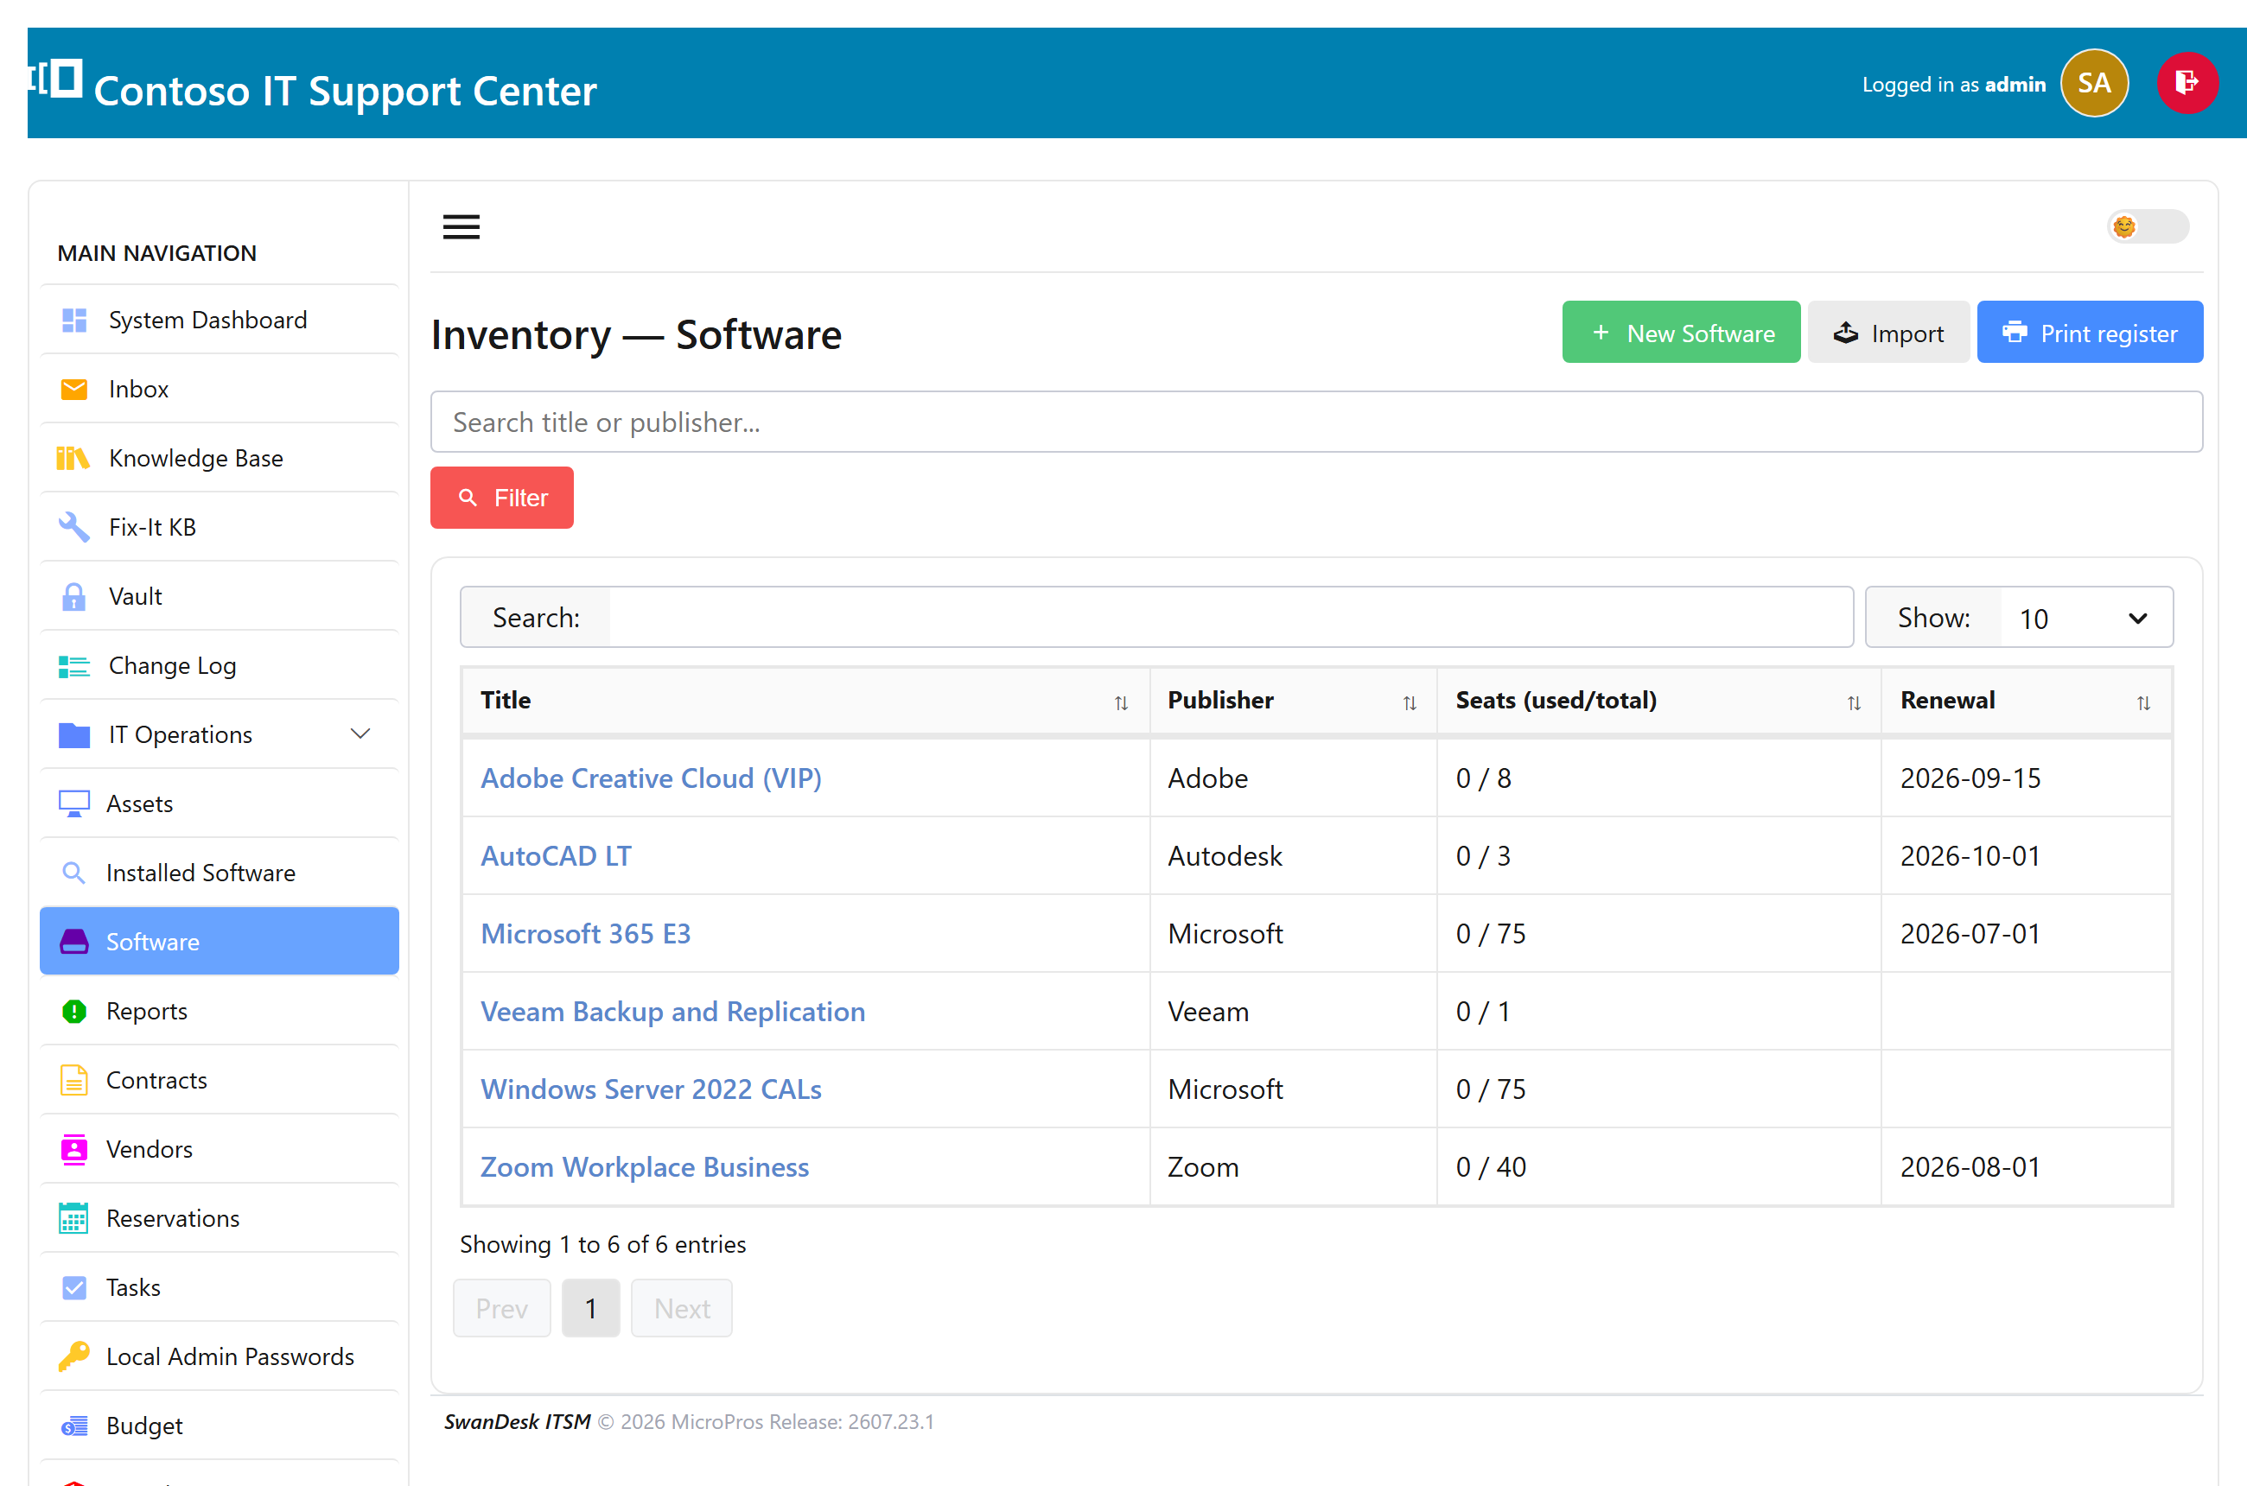This screenshot has width=2247, height=1486.
Task: Sort table by the Renewal column
Action: coord(2026,702)
